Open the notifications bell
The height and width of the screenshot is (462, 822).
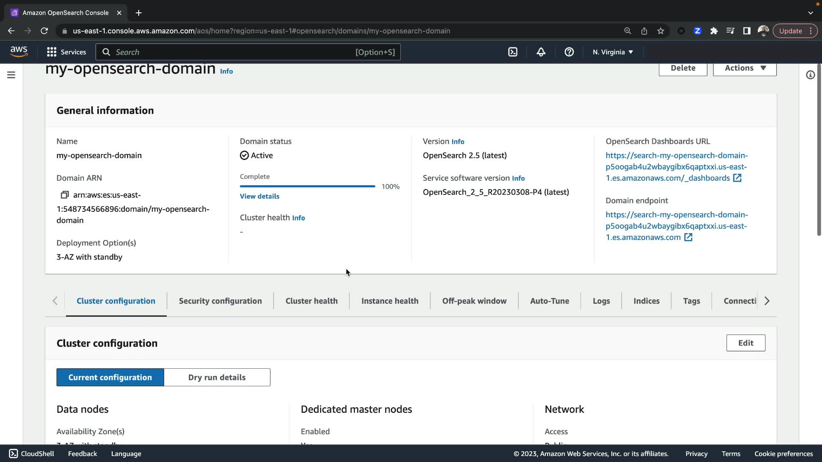[x=541, y=52]
